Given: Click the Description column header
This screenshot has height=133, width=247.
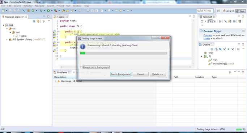Looking at the screenshot, I should (60, 77).
